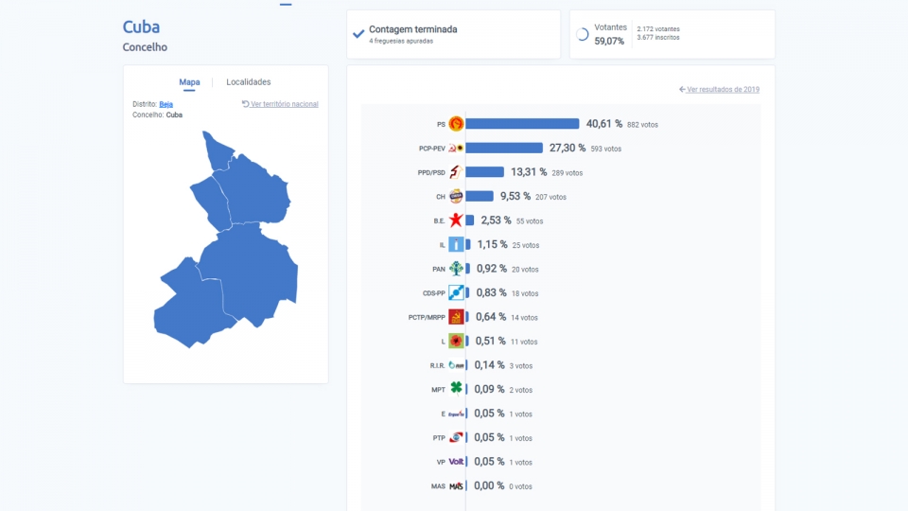Click the L party poppy logo
This screenshot has height=511, width=908.
tap(456, 342)
